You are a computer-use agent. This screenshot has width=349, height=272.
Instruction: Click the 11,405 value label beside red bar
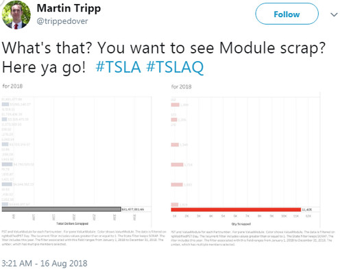tap(306, 210)
